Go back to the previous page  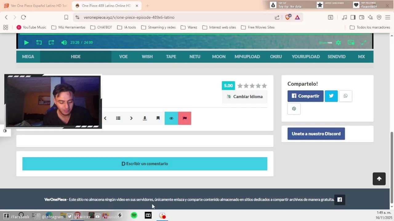[6, 17]
